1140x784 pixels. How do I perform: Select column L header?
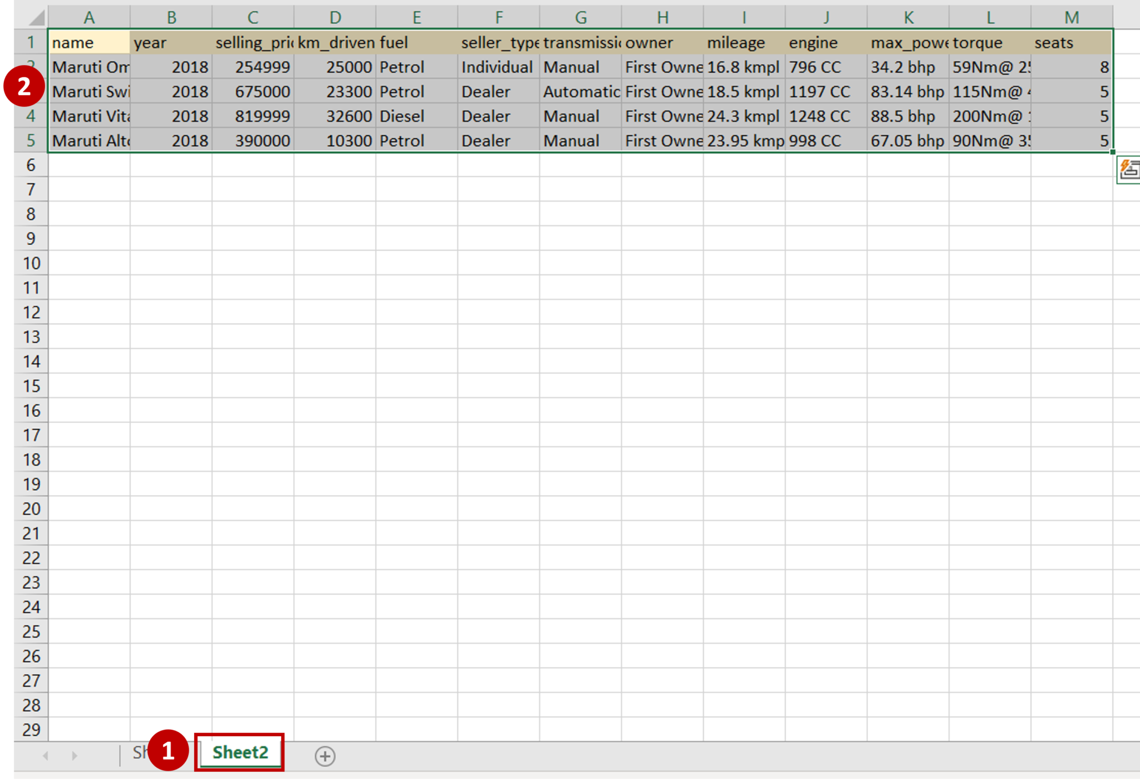click(990, 17)
